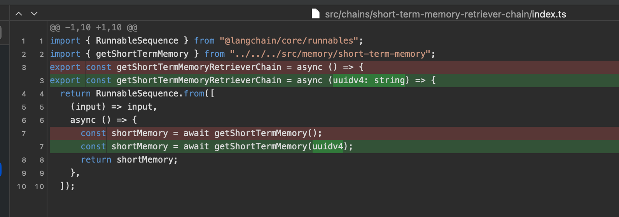Click old line number 7 in gutter
The width and height of the screenshot is (619, 217).
pos(24,134)
